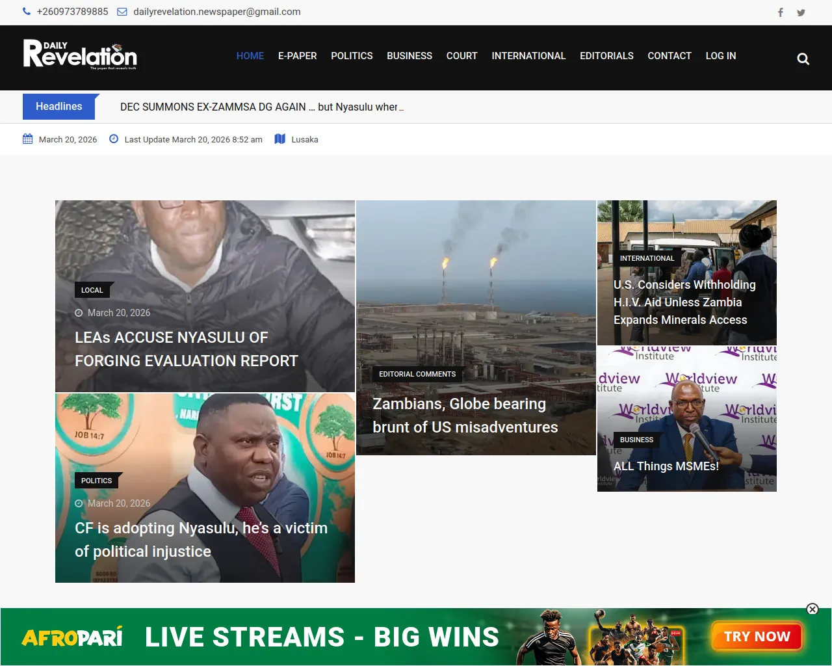Screen dimensions: 832x666
Task: Click the search magnifier icon
Action: 803,59
